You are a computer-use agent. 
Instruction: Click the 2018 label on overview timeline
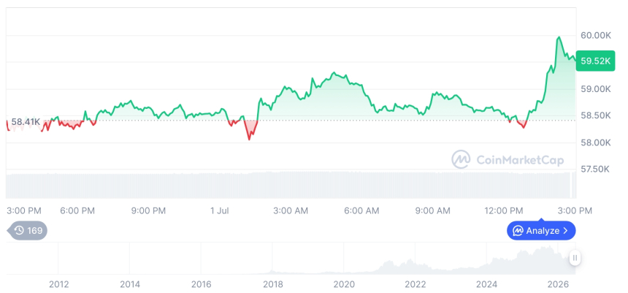tap(273, 284)
